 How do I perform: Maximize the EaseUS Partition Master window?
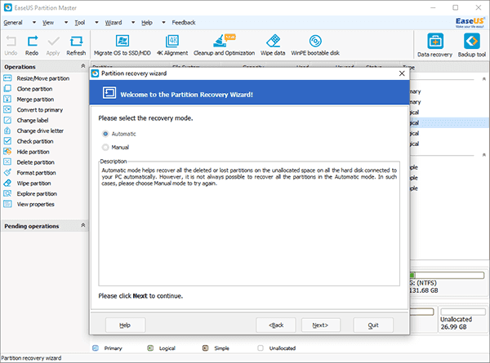click(456, 7)
